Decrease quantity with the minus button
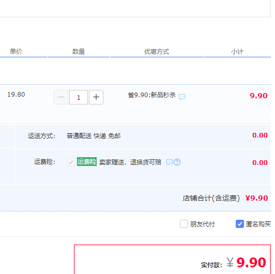This screenshot has width=275, height=274. (x=61, y=97)
